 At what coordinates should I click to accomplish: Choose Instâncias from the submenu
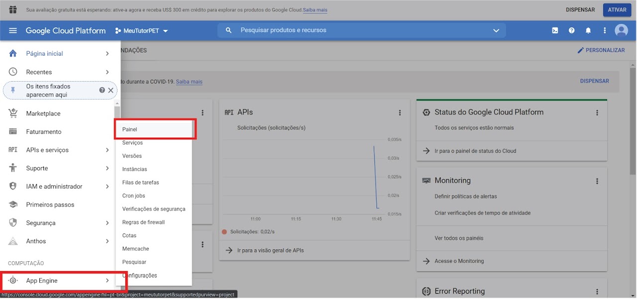[134, 169]
